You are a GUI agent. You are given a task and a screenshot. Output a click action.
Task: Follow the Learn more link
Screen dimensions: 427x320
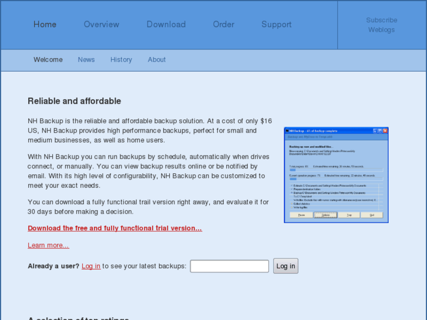point(49,245)
